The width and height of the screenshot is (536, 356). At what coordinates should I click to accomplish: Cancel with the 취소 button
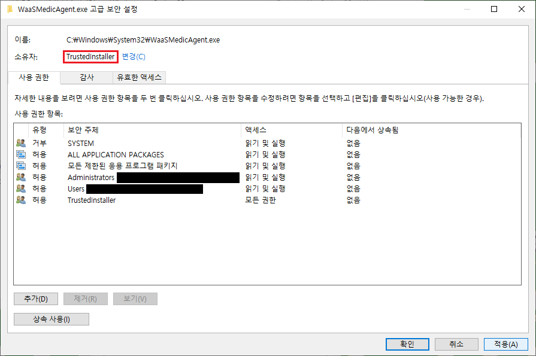[456, 345]
